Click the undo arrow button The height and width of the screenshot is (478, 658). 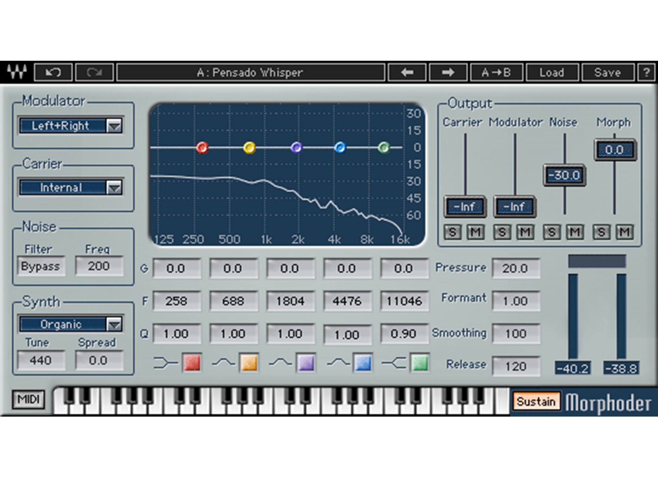click(x=53, y=72)
